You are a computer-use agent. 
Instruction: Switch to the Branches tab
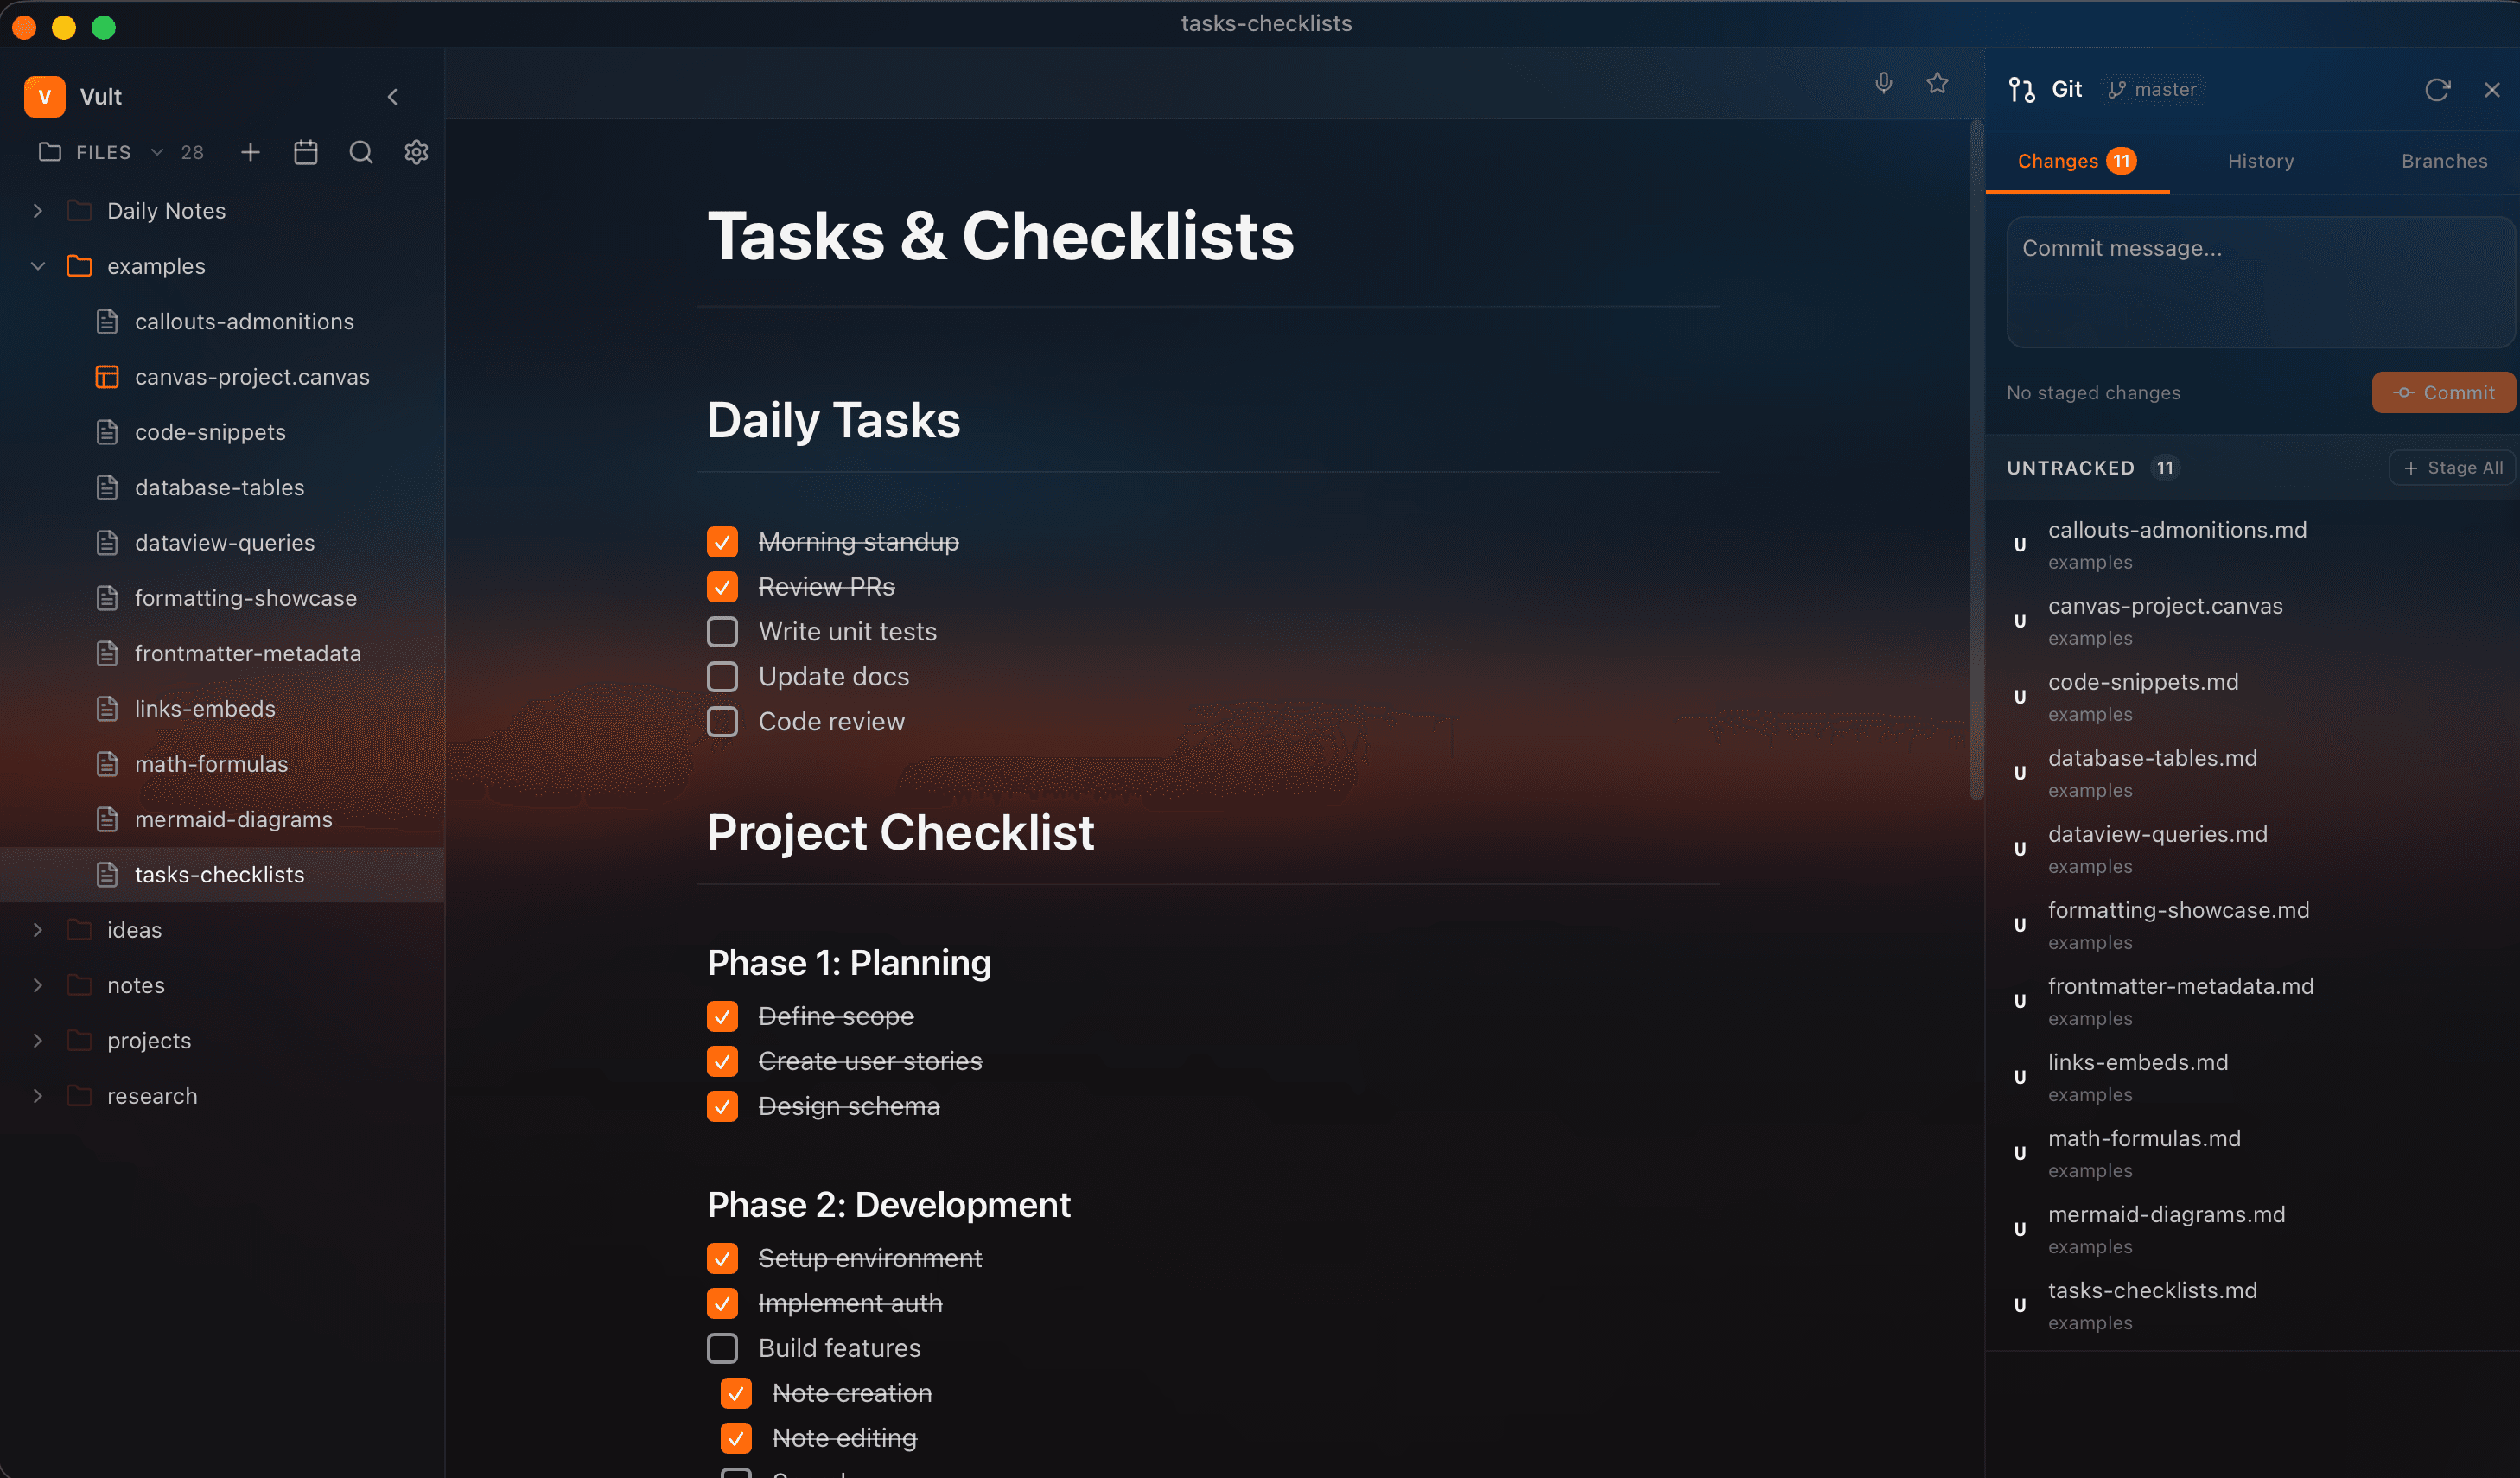pyautogui.click(x=2443, y=161)
